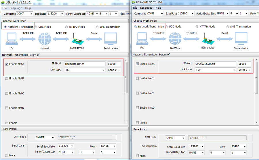Tick the More checkbox in left window
Viewport: 259px width, 160px height.
(7, 155)
